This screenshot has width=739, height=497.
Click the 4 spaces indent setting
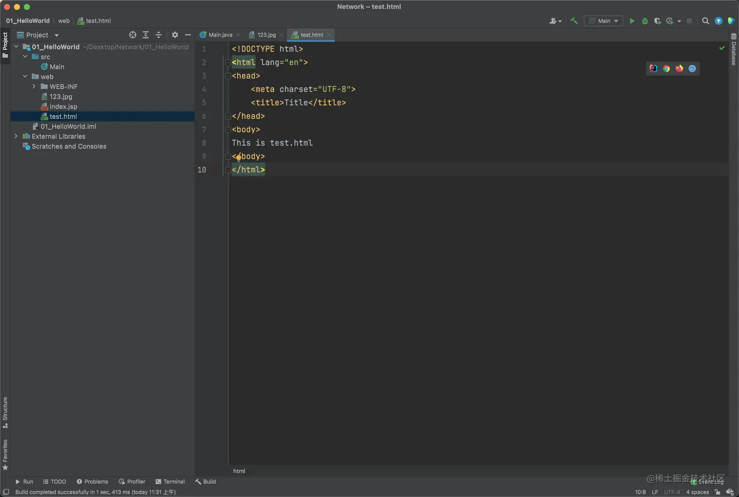click(697, 492)
